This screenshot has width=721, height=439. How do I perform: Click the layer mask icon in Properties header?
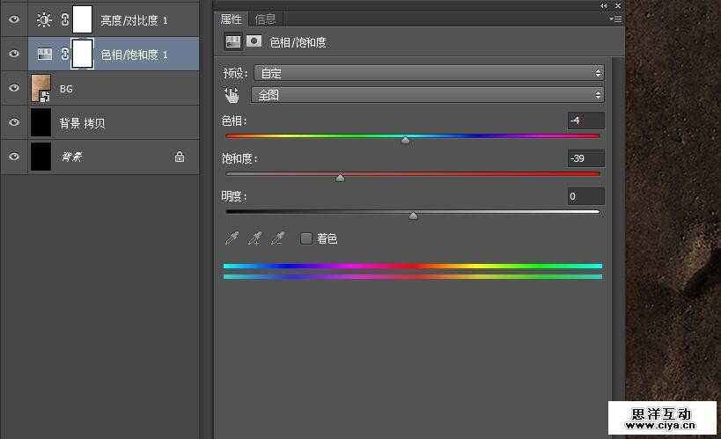[x=254, y=41]
